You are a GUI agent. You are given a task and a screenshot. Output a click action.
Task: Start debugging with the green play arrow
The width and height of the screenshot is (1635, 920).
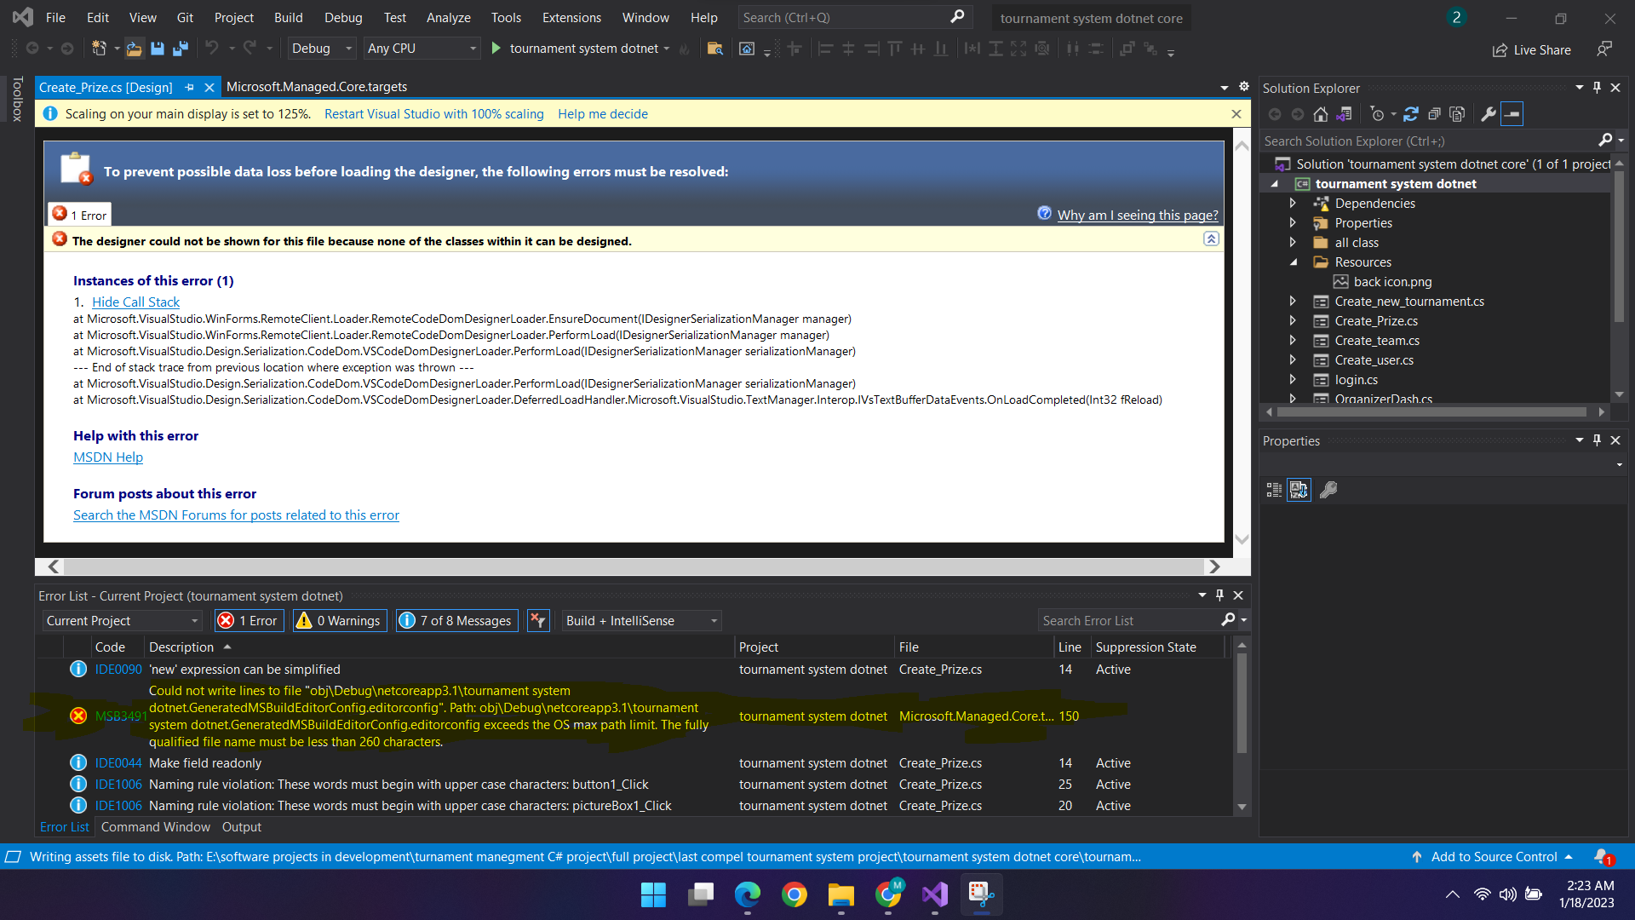[496, 49]
